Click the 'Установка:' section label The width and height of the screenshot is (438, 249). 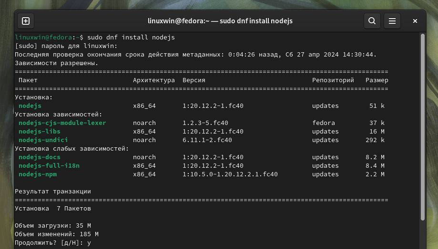point(34,97)
